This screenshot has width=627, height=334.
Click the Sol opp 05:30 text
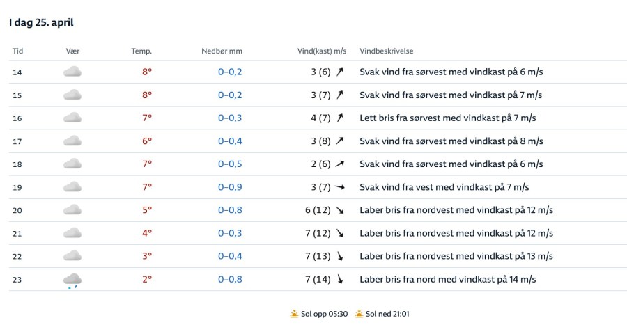tap(324, 314)
